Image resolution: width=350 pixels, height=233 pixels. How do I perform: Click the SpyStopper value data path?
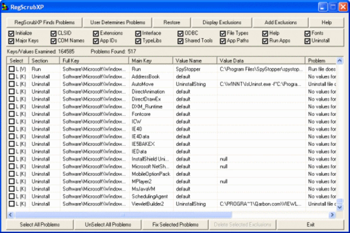coord(261,69)
